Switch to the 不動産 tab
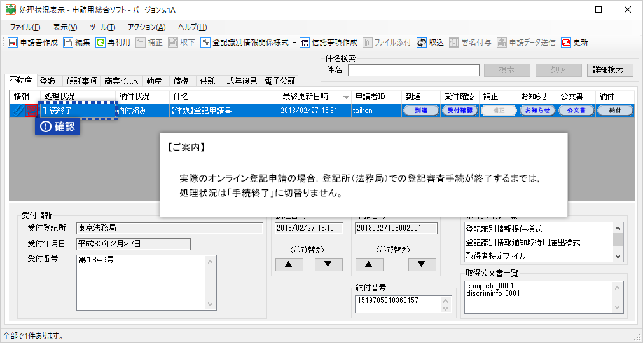Image resolution: width=643 pixels, height=343 pixels. [21, 80]
